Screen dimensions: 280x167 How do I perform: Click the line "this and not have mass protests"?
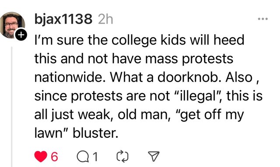[x=134, y=59]
